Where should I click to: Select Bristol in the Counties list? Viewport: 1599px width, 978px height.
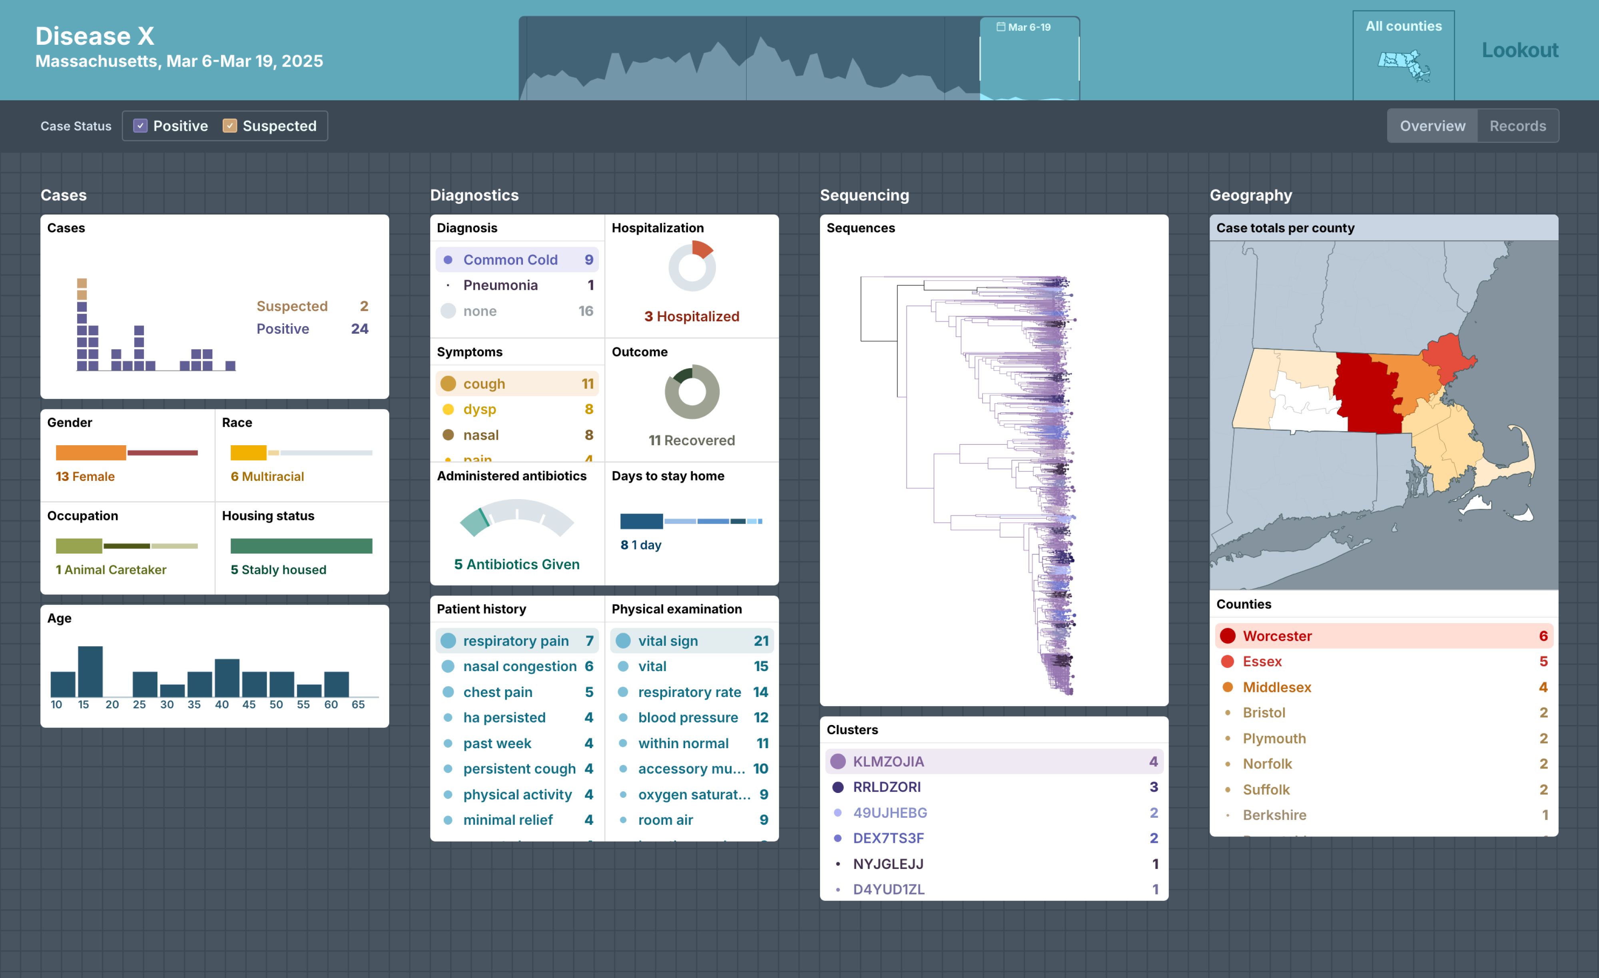(x=1384, y=713)
